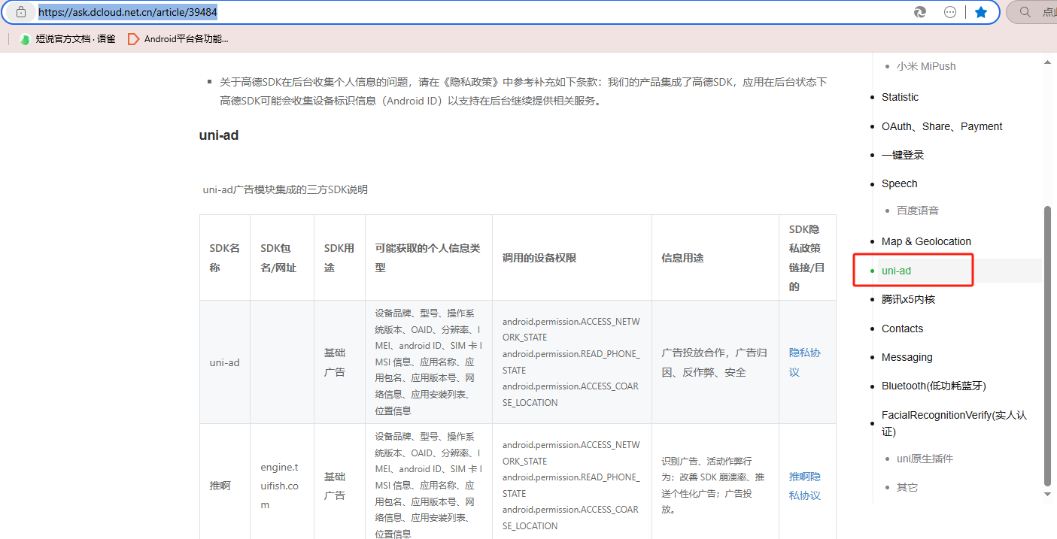Click the uni-ad section heading

pyautogui.click(x=219, y=135)
